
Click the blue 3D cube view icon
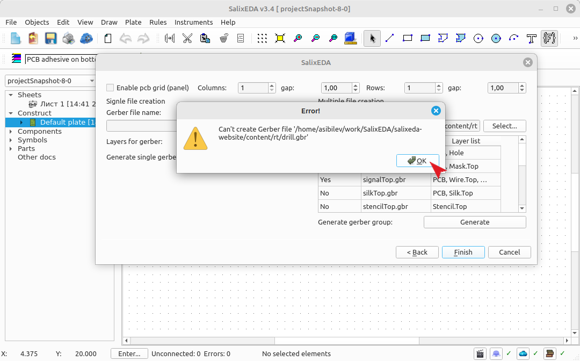pos(350,39)
